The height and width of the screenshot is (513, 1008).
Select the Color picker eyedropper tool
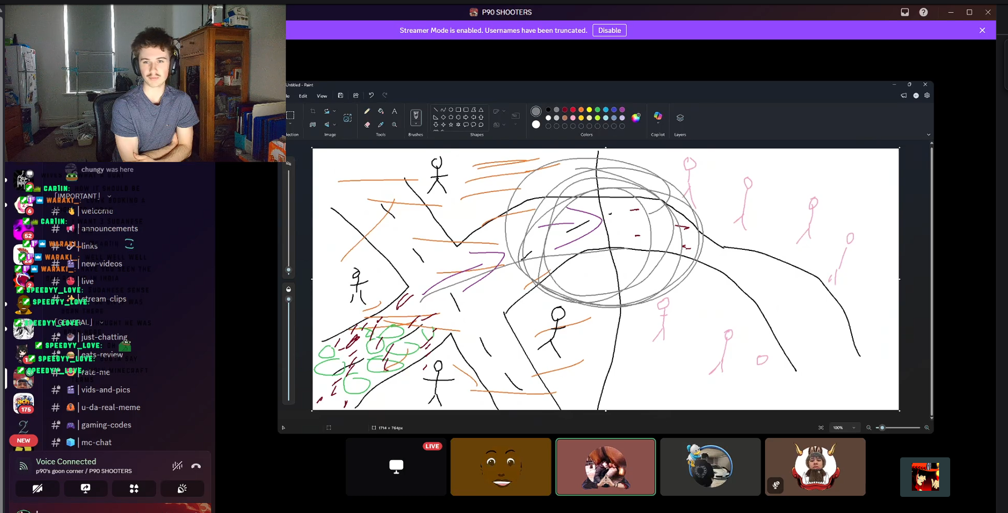pos(381,125)
